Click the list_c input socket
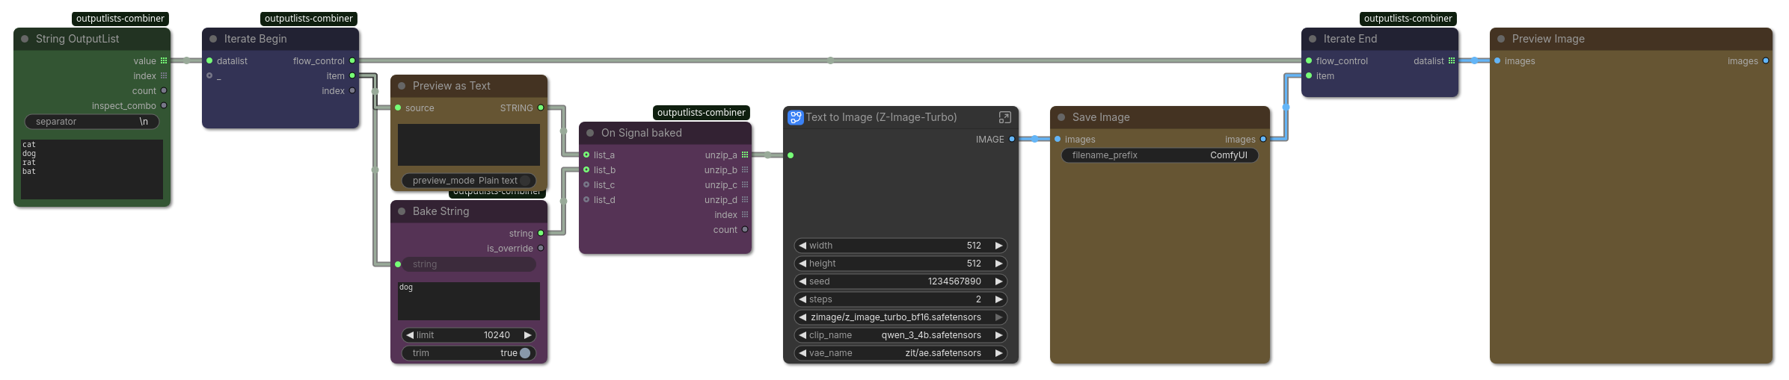Screen dimensions: 1789x380 point(586,184)
